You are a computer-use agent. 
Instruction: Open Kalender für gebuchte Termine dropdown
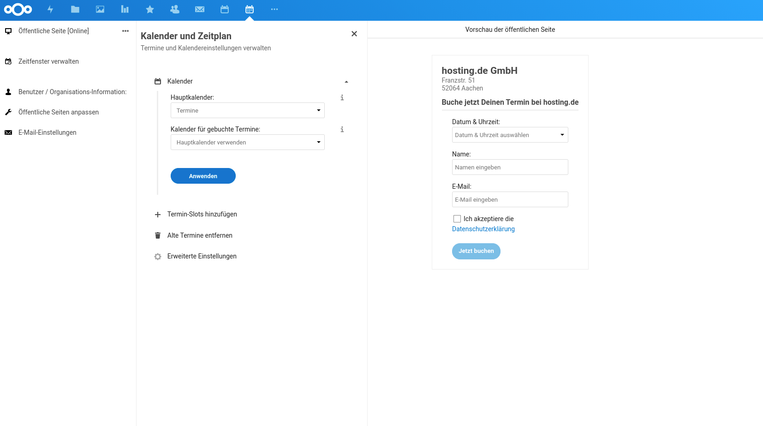pos(248,142)
